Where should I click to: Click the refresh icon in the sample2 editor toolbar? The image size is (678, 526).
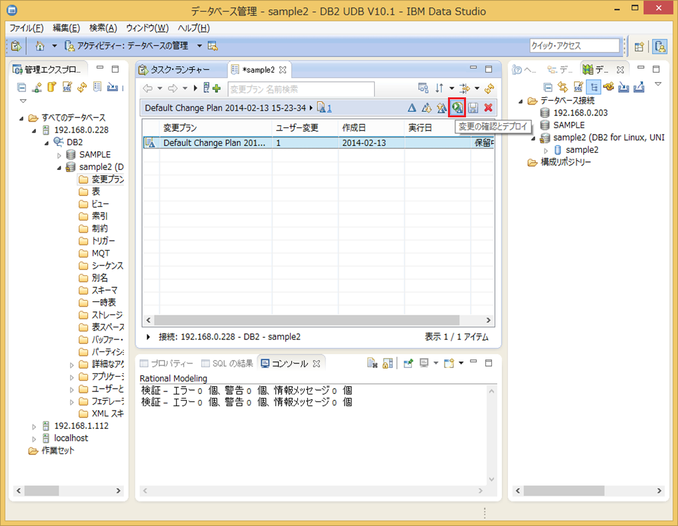pyautogui.click(x=489, y=88)
